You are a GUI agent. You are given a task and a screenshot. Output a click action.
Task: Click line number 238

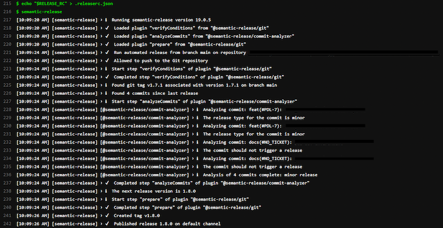8,191
